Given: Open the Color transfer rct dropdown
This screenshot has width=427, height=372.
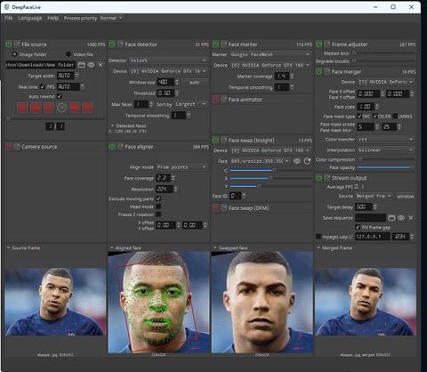Looking at the screenshot, I should tap(386, 139).
